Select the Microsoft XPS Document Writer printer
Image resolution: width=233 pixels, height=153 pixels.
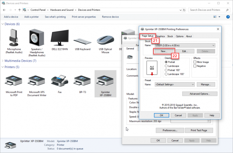[x=37, y=81]
